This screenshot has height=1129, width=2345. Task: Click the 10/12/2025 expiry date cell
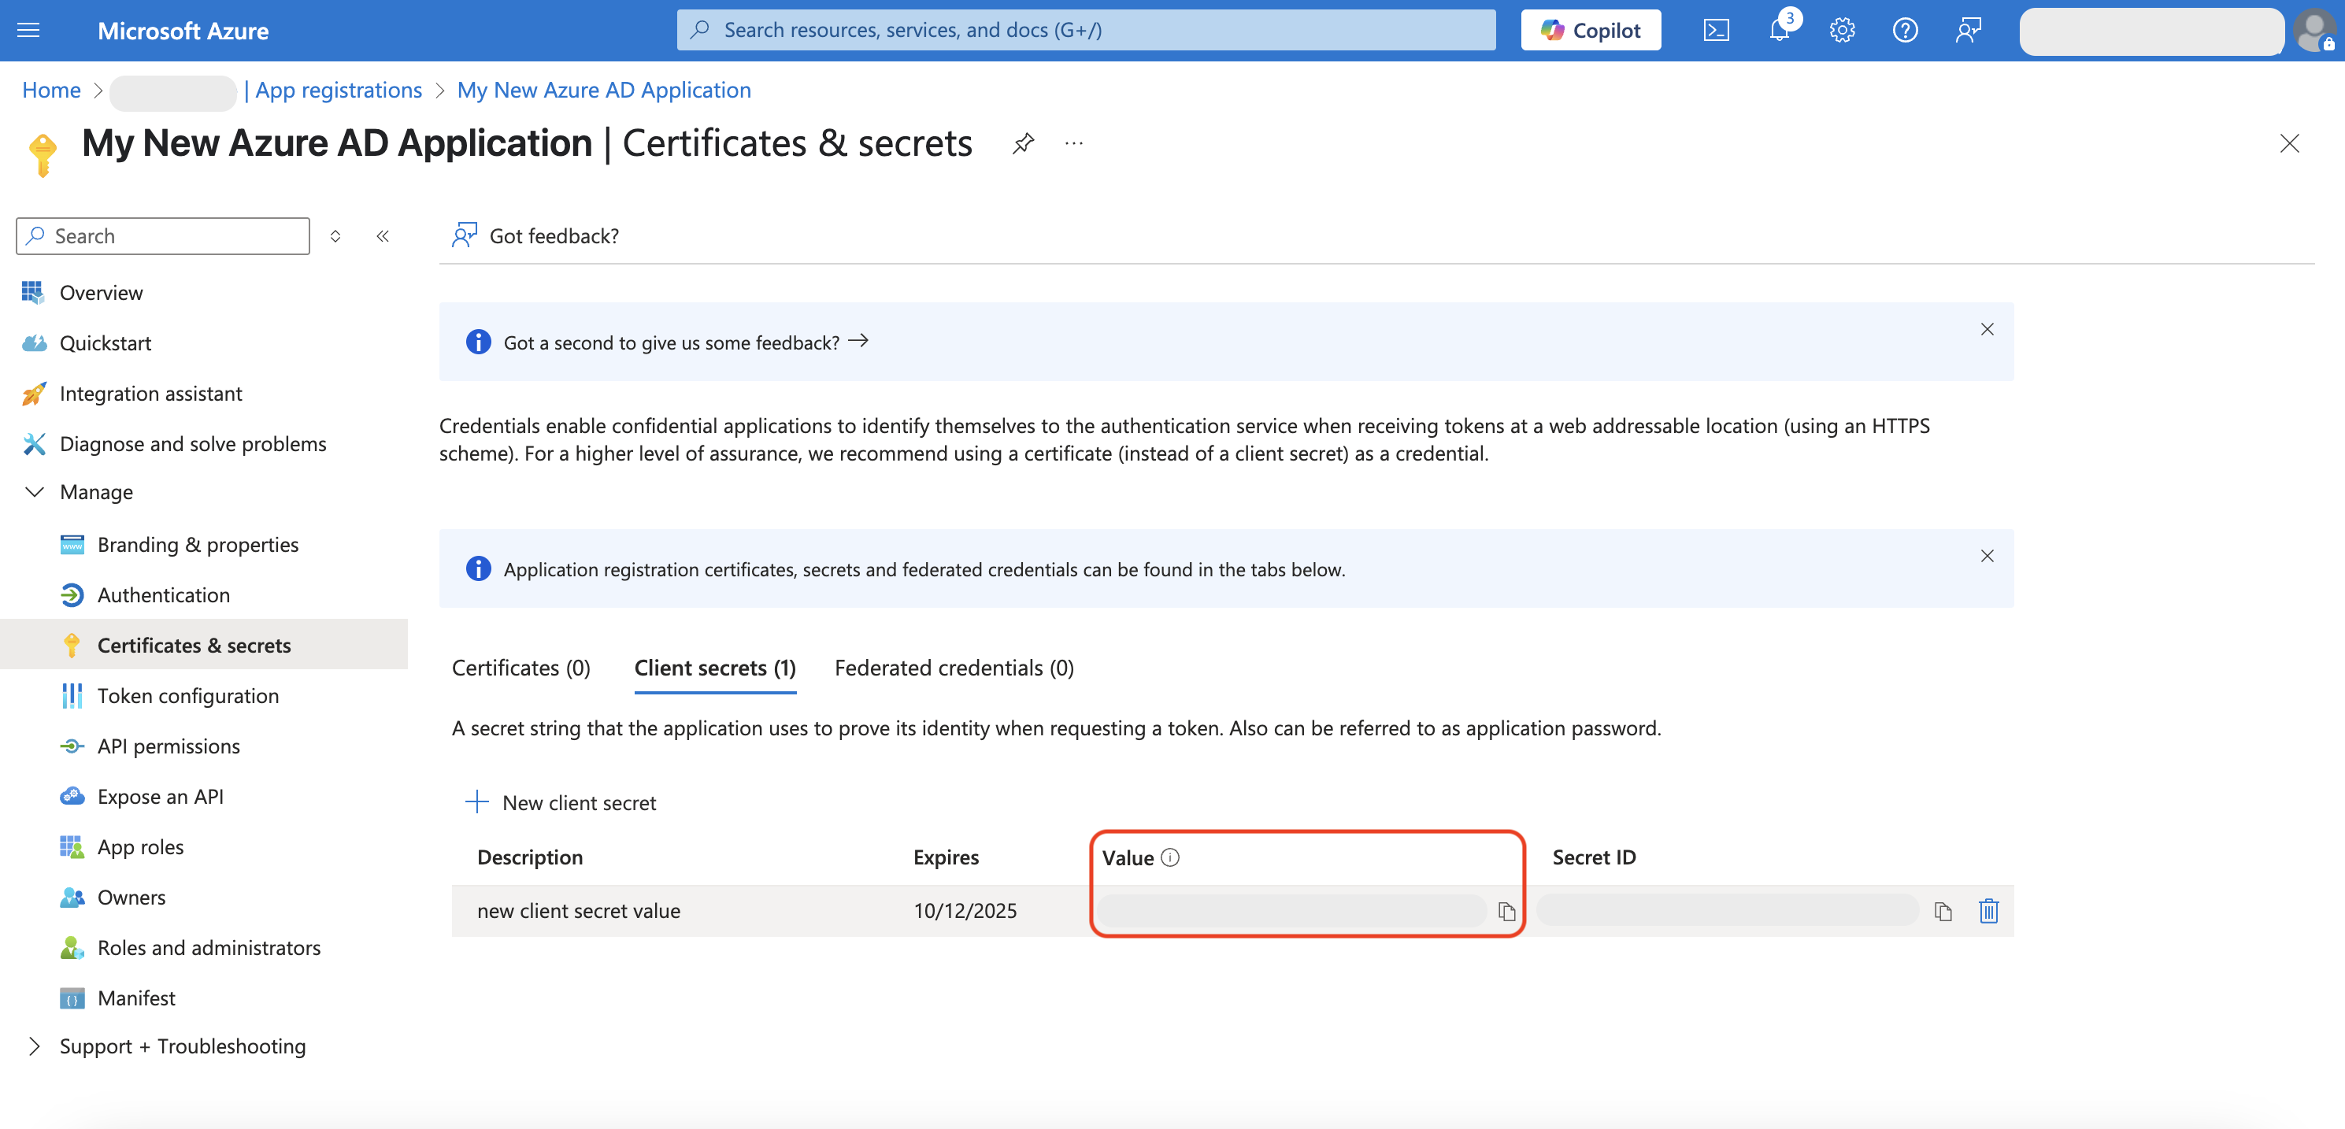tap(965, 910)
